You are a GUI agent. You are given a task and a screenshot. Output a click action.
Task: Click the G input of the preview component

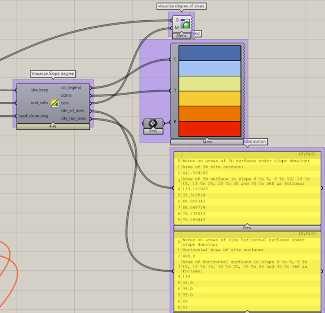[x=177, y=20]
